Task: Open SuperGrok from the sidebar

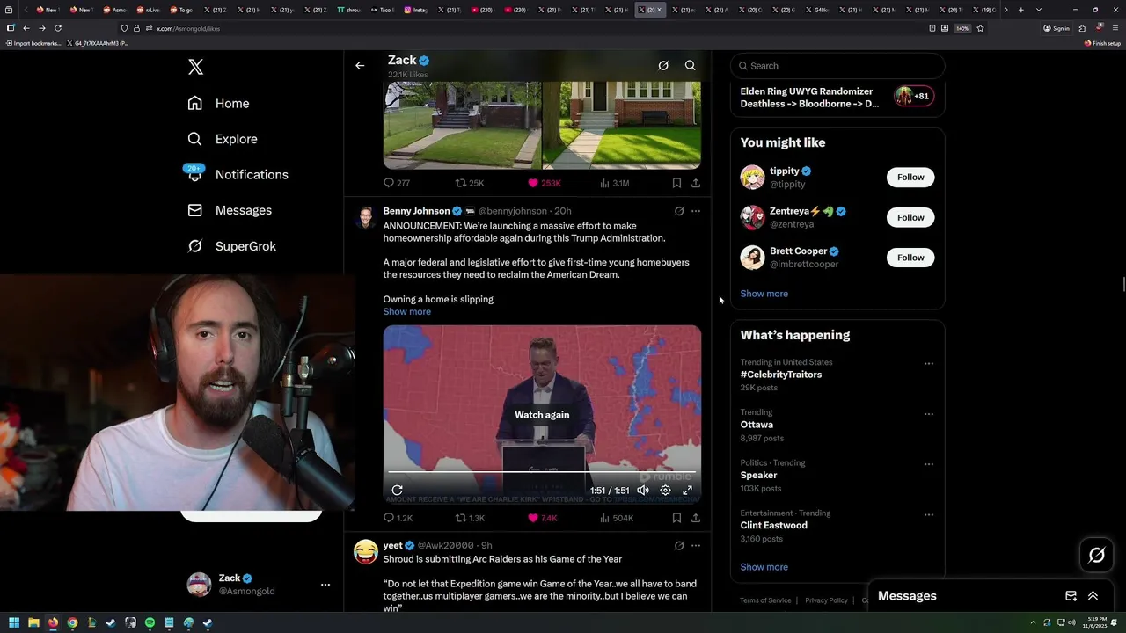Action: click(x=232, y=246)
